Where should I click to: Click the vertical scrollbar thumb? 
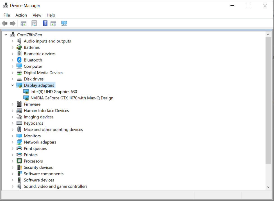(268, 100)
